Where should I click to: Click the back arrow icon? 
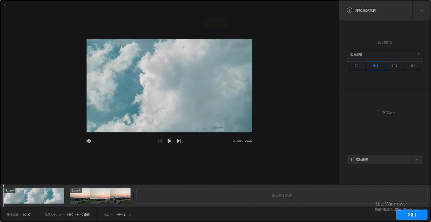pyautogui.click(x=5, y=5)
